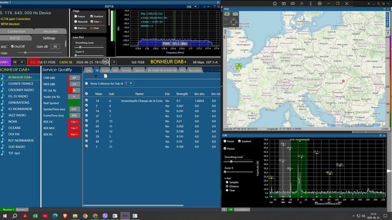392x220 pixels.
Task: Open Adobe Acrobat from taskbar
Action: pyautogui.click(x=25, y=216)
